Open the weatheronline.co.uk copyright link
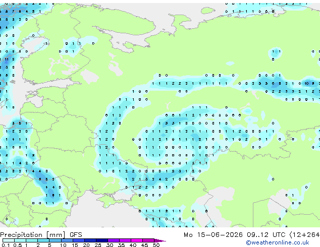 (x=278, y=242)
